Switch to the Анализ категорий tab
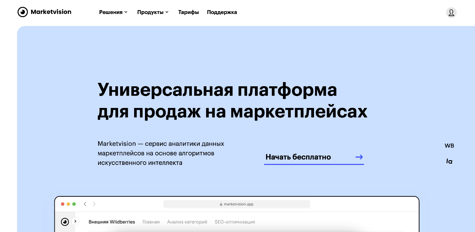This screenshot has height=232, width=475. pyautogui.click(x=188, y=222)
